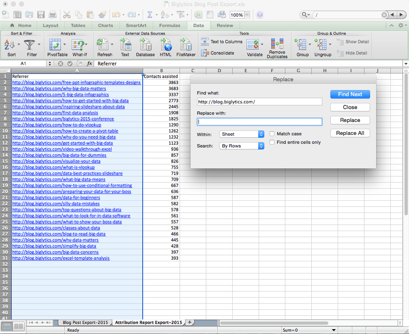Click the Consolidate tool

(218, 53)
